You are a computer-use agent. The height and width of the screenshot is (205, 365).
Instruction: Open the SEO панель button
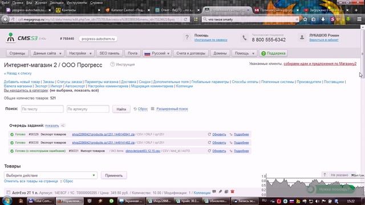coord(109,53)
